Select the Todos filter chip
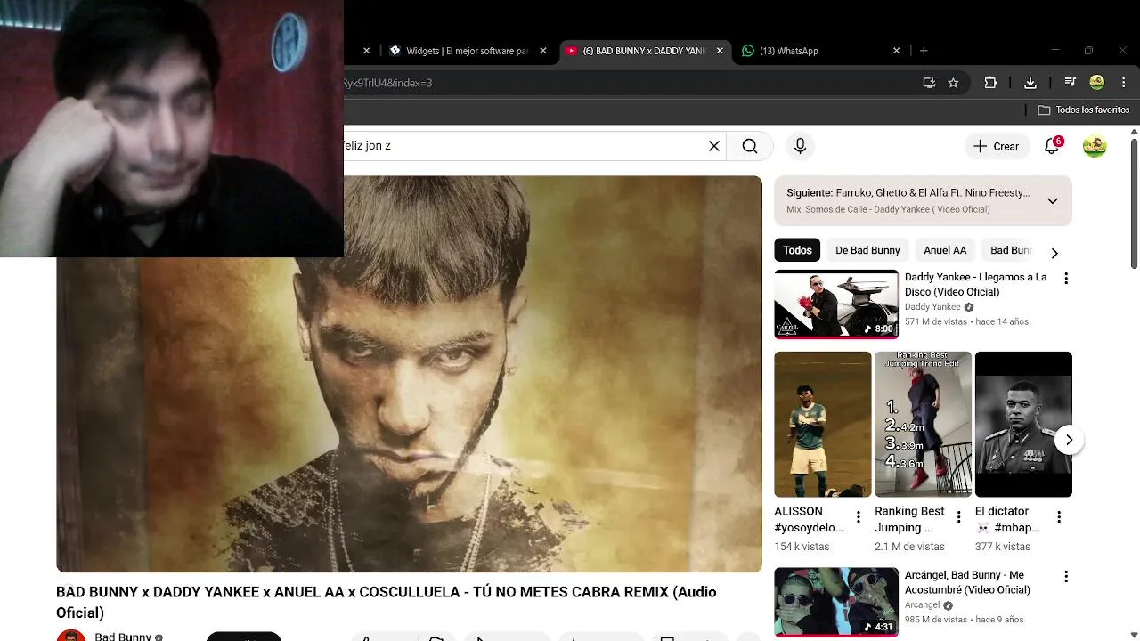Viewport: 1140px width, 641px height. tap(797, 250)
